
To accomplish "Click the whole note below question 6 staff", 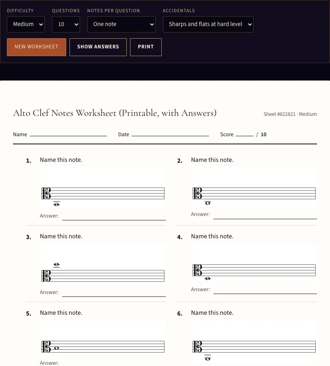I will click(x=208, y=359).
